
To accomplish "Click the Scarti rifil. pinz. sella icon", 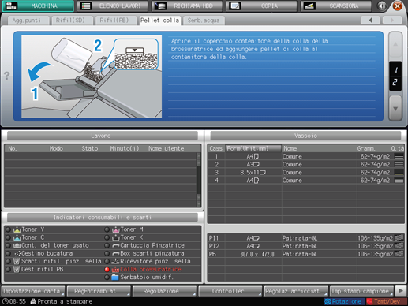I will 17,261.
